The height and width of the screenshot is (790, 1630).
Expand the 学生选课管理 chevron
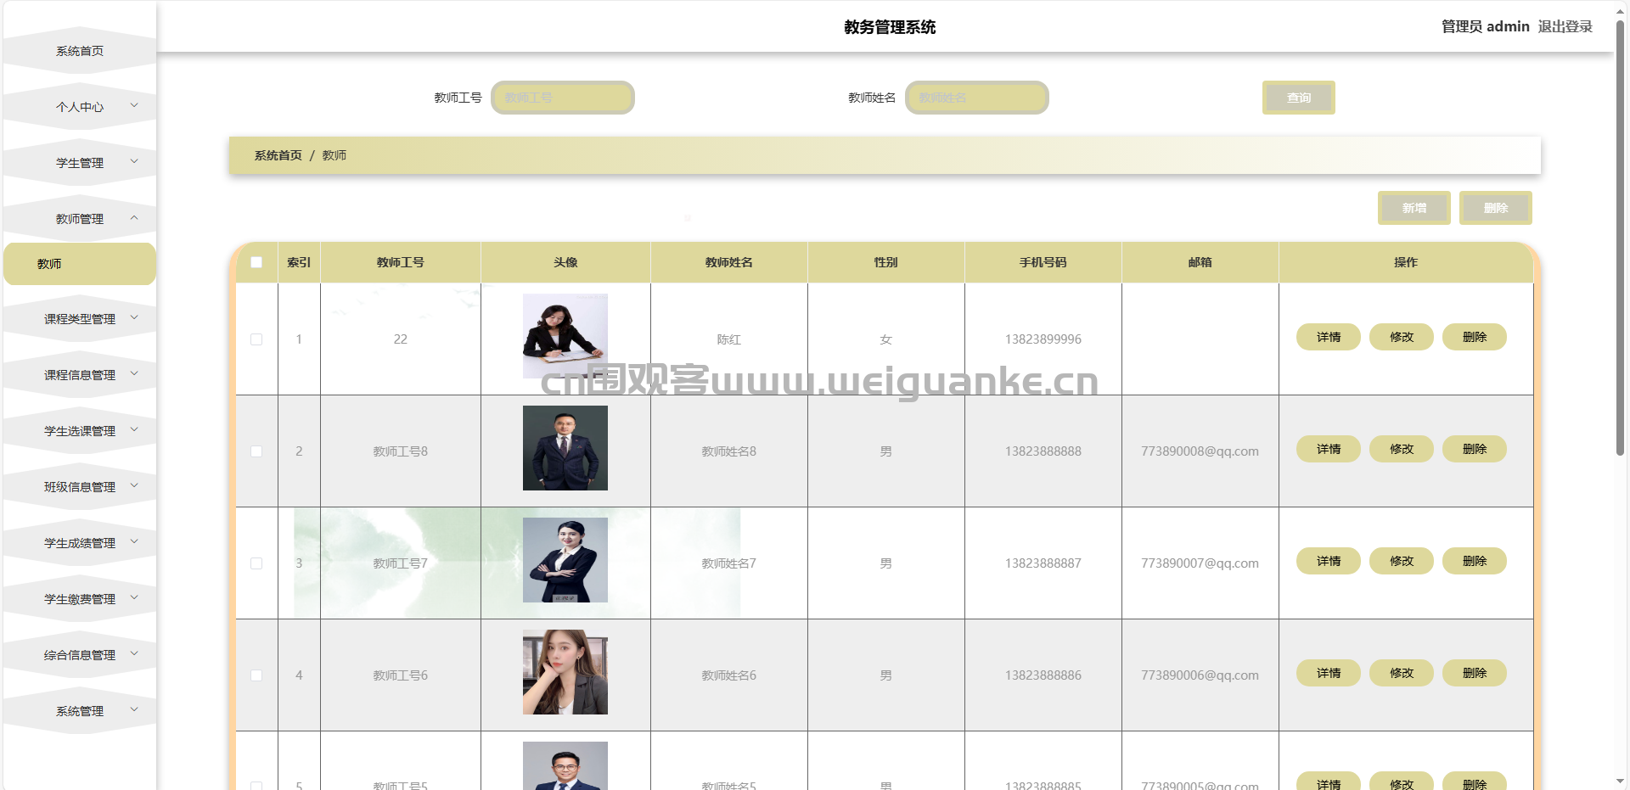[x=134, y=429]
